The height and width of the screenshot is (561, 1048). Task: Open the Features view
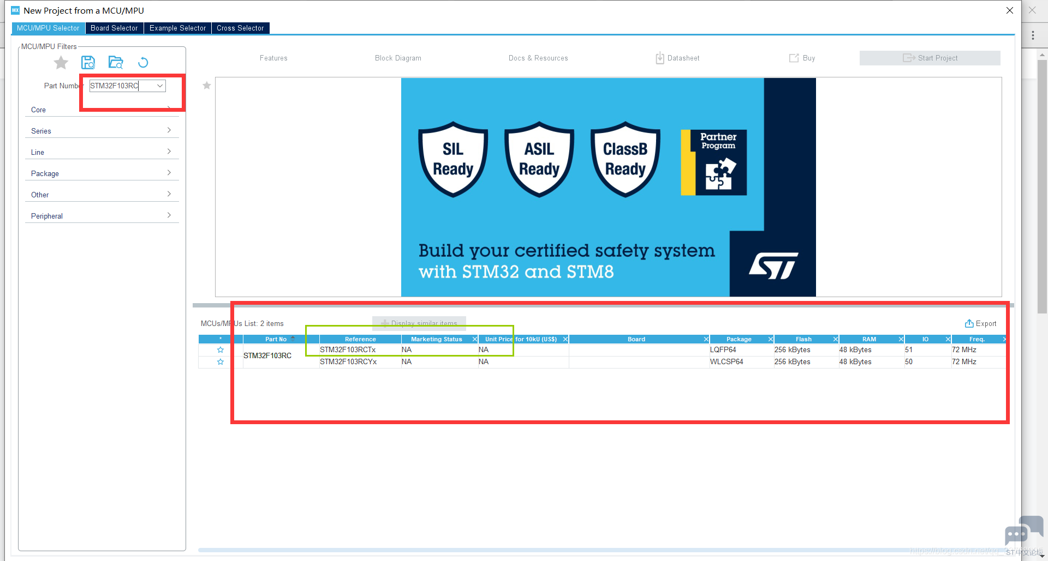coord(273,58)
